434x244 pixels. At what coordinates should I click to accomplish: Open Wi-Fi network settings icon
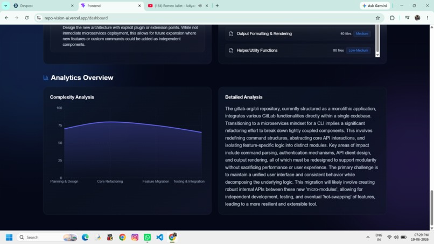point(389,238)
